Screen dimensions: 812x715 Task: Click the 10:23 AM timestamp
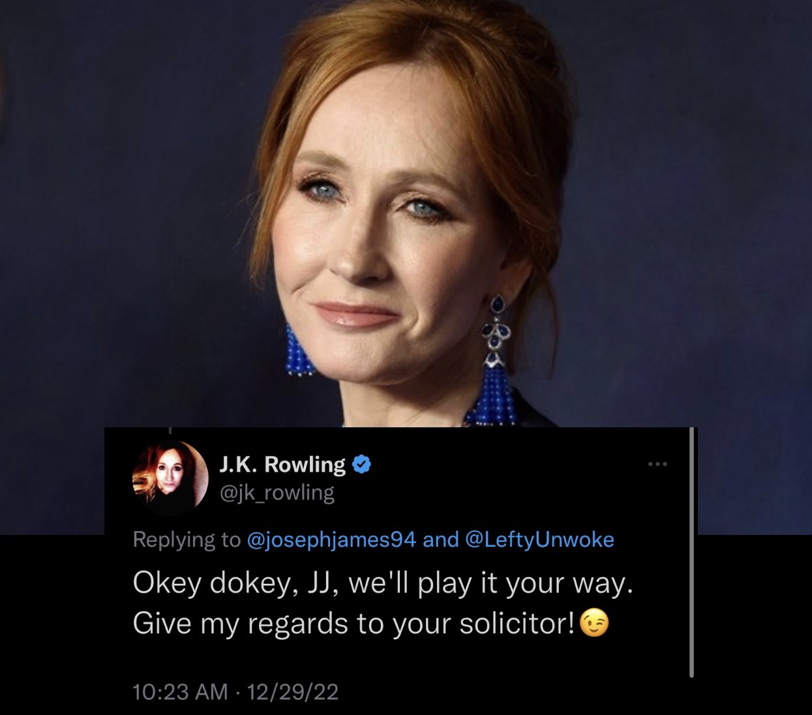click(x=180, y=692)
